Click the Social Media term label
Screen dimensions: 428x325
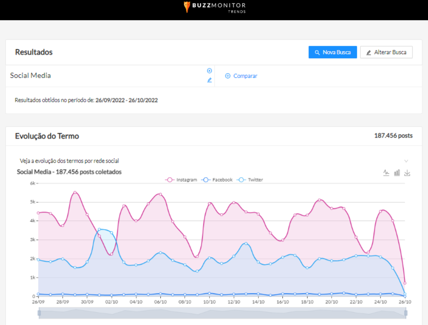coord(30,76)
